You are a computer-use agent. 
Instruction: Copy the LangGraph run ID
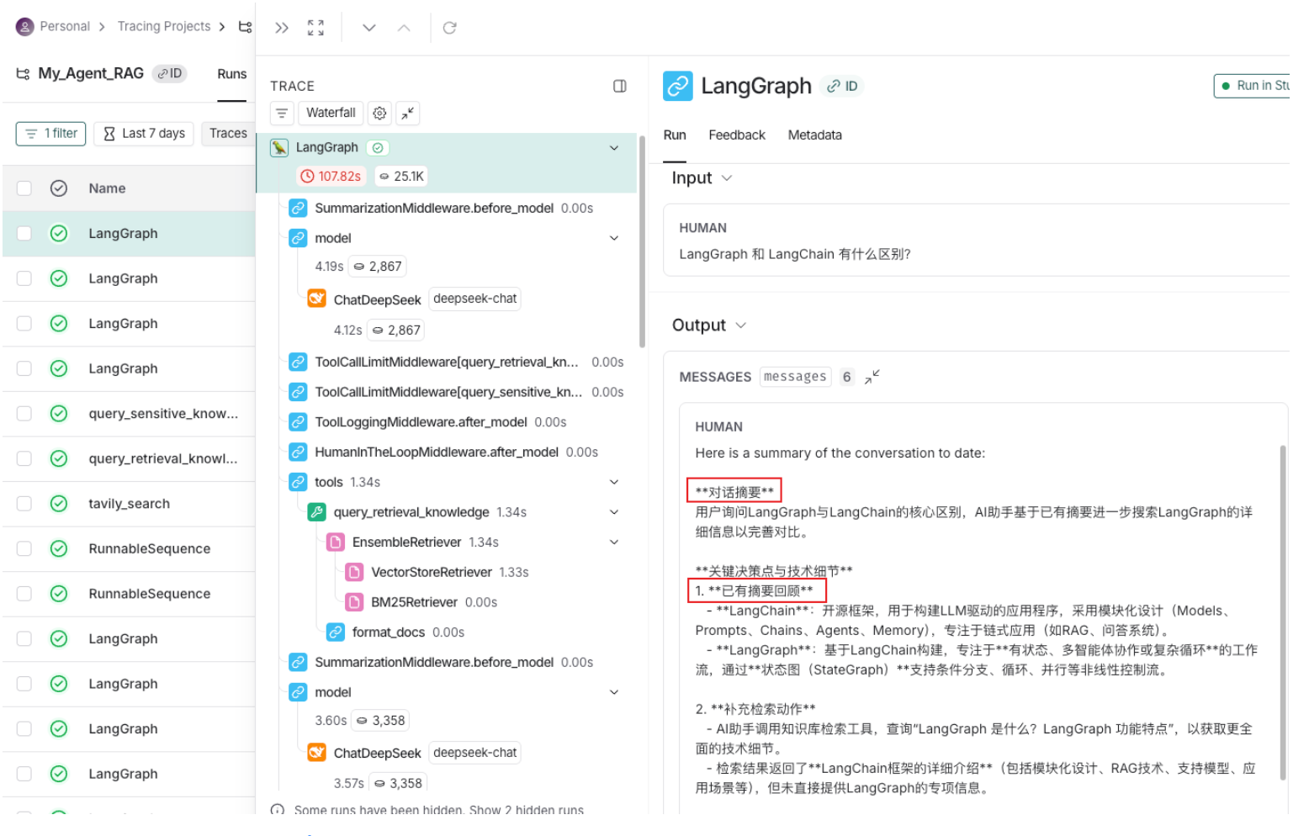coord(842,86)
